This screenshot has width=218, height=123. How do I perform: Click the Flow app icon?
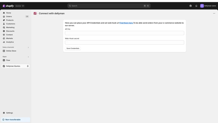click(x=4, y=60)
